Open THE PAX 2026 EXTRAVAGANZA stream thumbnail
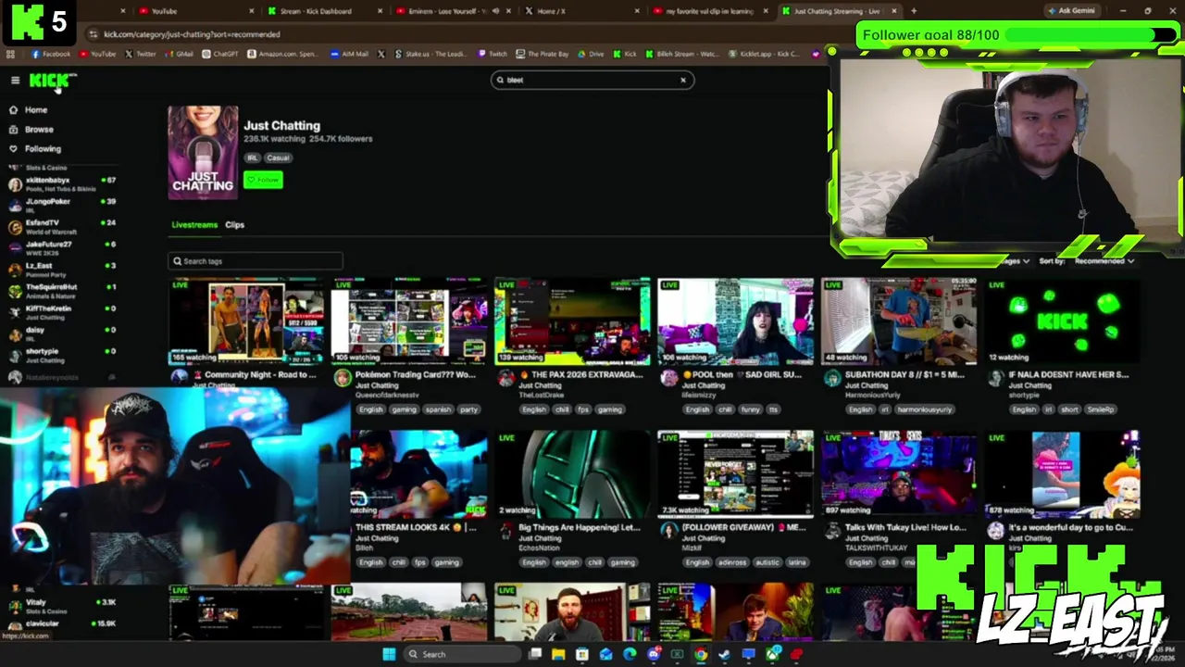1185x667 pixels. [572, 321]
